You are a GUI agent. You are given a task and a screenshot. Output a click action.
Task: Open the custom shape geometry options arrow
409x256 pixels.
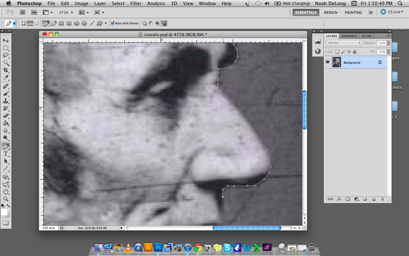pyautogui.click(x=106, y=23)
